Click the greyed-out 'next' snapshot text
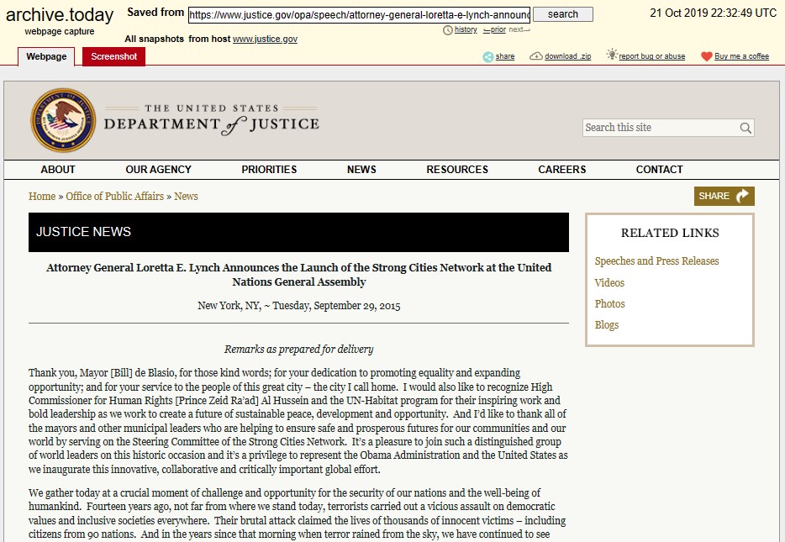The height and width of the screenshot is (542, 785). (x=519, y=30)
